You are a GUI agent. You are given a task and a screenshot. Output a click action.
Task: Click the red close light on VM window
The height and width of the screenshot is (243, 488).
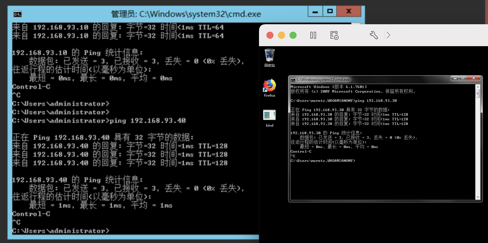[270, 35]
